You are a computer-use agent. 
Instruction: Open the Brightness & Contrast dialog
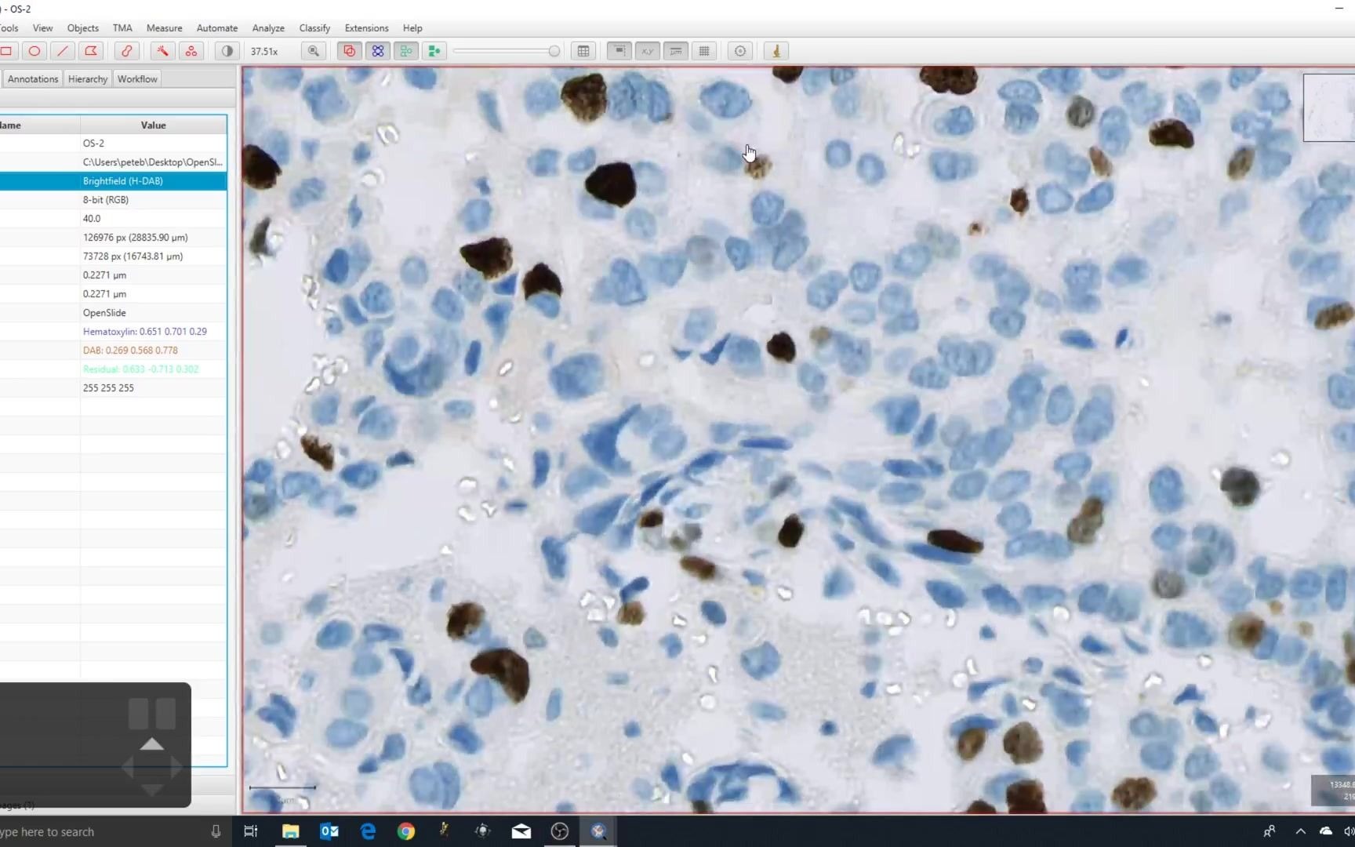[227, 51]
